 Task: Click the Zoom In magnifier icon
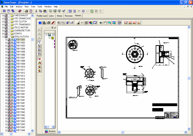(x=59, y=23)
